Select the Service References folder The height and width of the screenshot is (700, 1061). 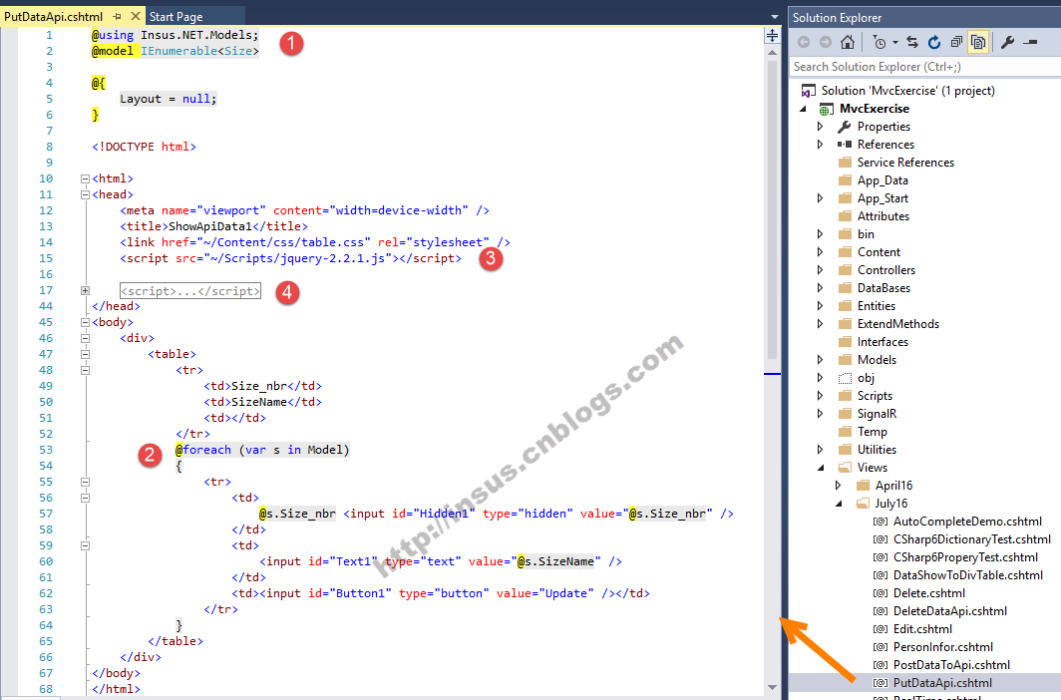905,163
